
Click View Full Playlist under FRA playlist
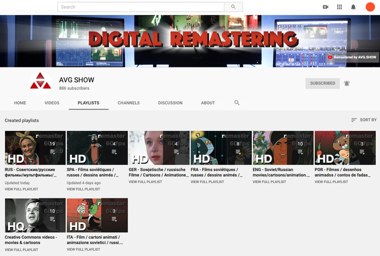click(207, 182)
